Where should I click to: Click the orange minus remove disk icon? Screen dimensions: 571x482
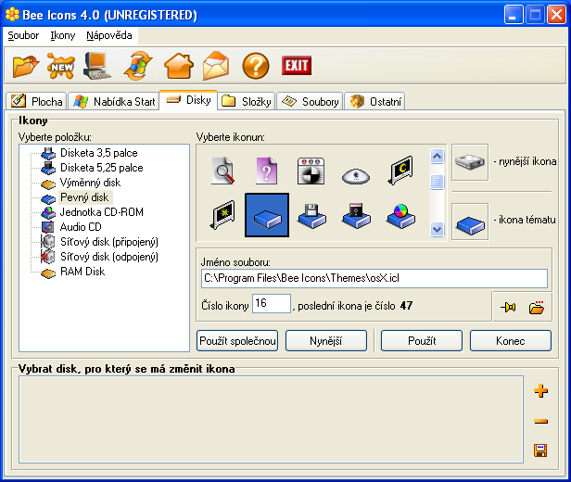[540, 422]
